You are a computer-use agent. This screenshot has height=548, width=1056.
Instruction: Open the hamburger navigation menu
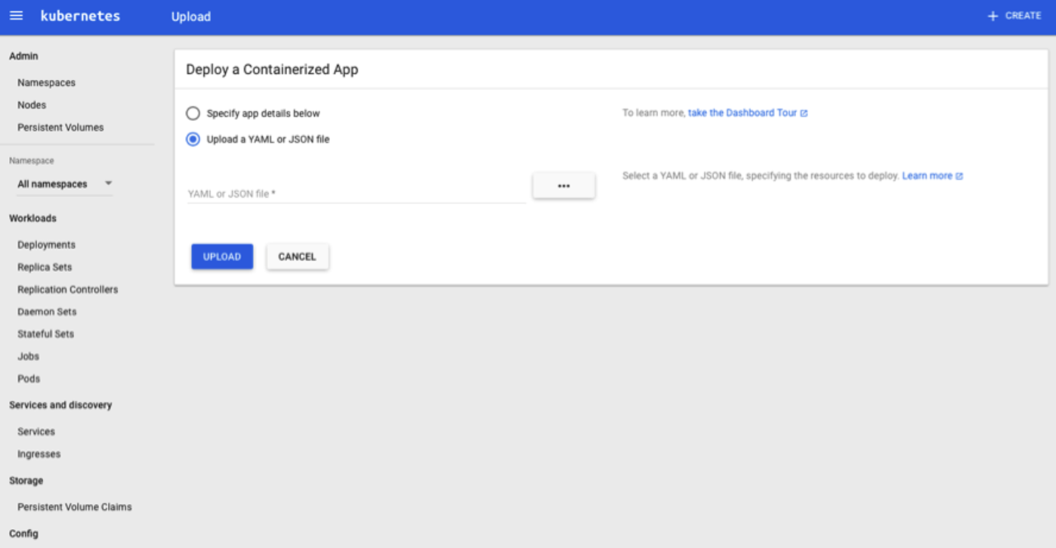tap(16, 16)
